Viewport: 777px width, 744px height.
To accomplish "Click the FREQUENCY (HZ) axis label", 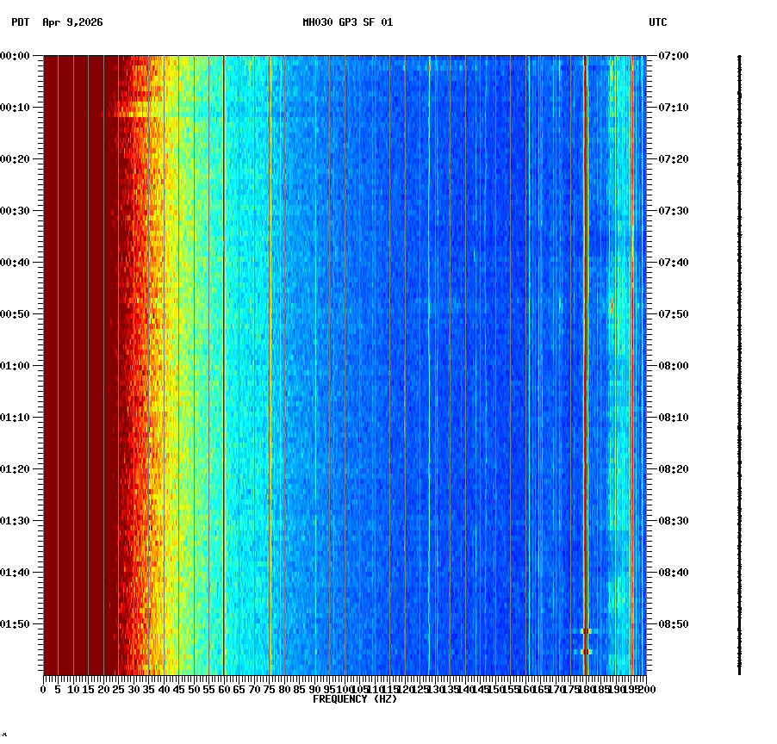I will point(354,700).
